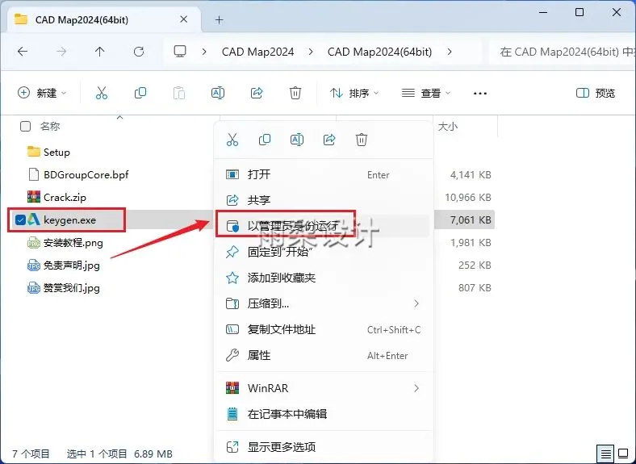Viewport: 636px width, 464px height.
Task: Expand chevron after the PC icon in address bar
Action: tap(204, 52)
